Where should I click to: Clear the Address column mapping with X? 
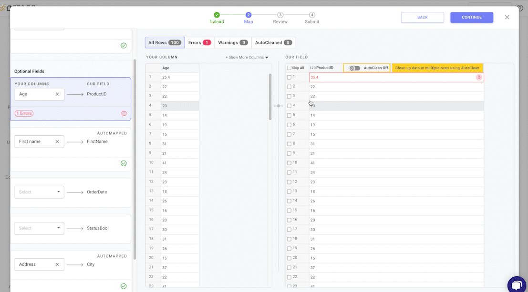pos(57,264)
